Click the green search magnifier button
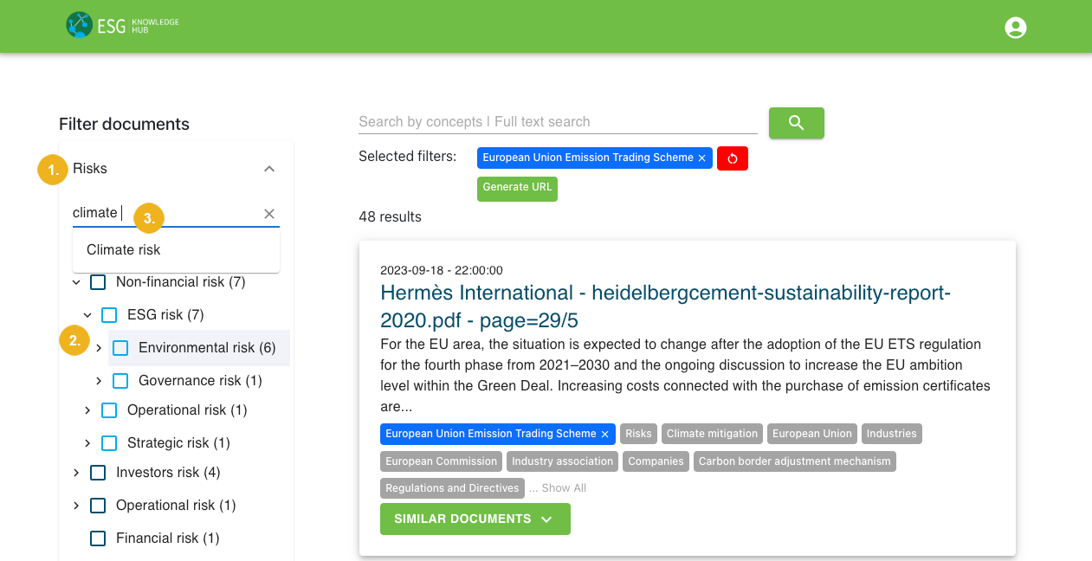Screen dimensions: 1092x561 [x=796, y=123]
